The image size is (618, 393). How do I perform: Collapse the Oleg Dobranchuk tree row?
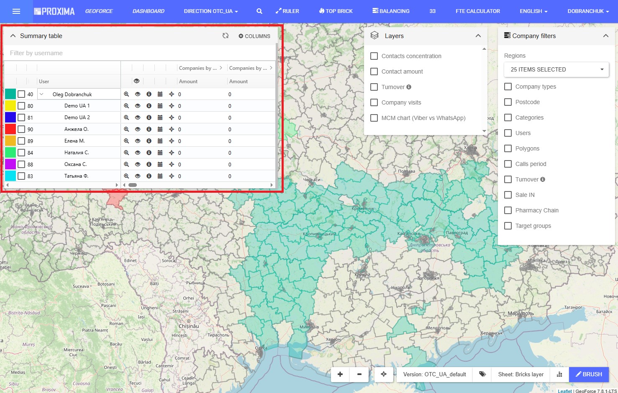click(41, 94)
